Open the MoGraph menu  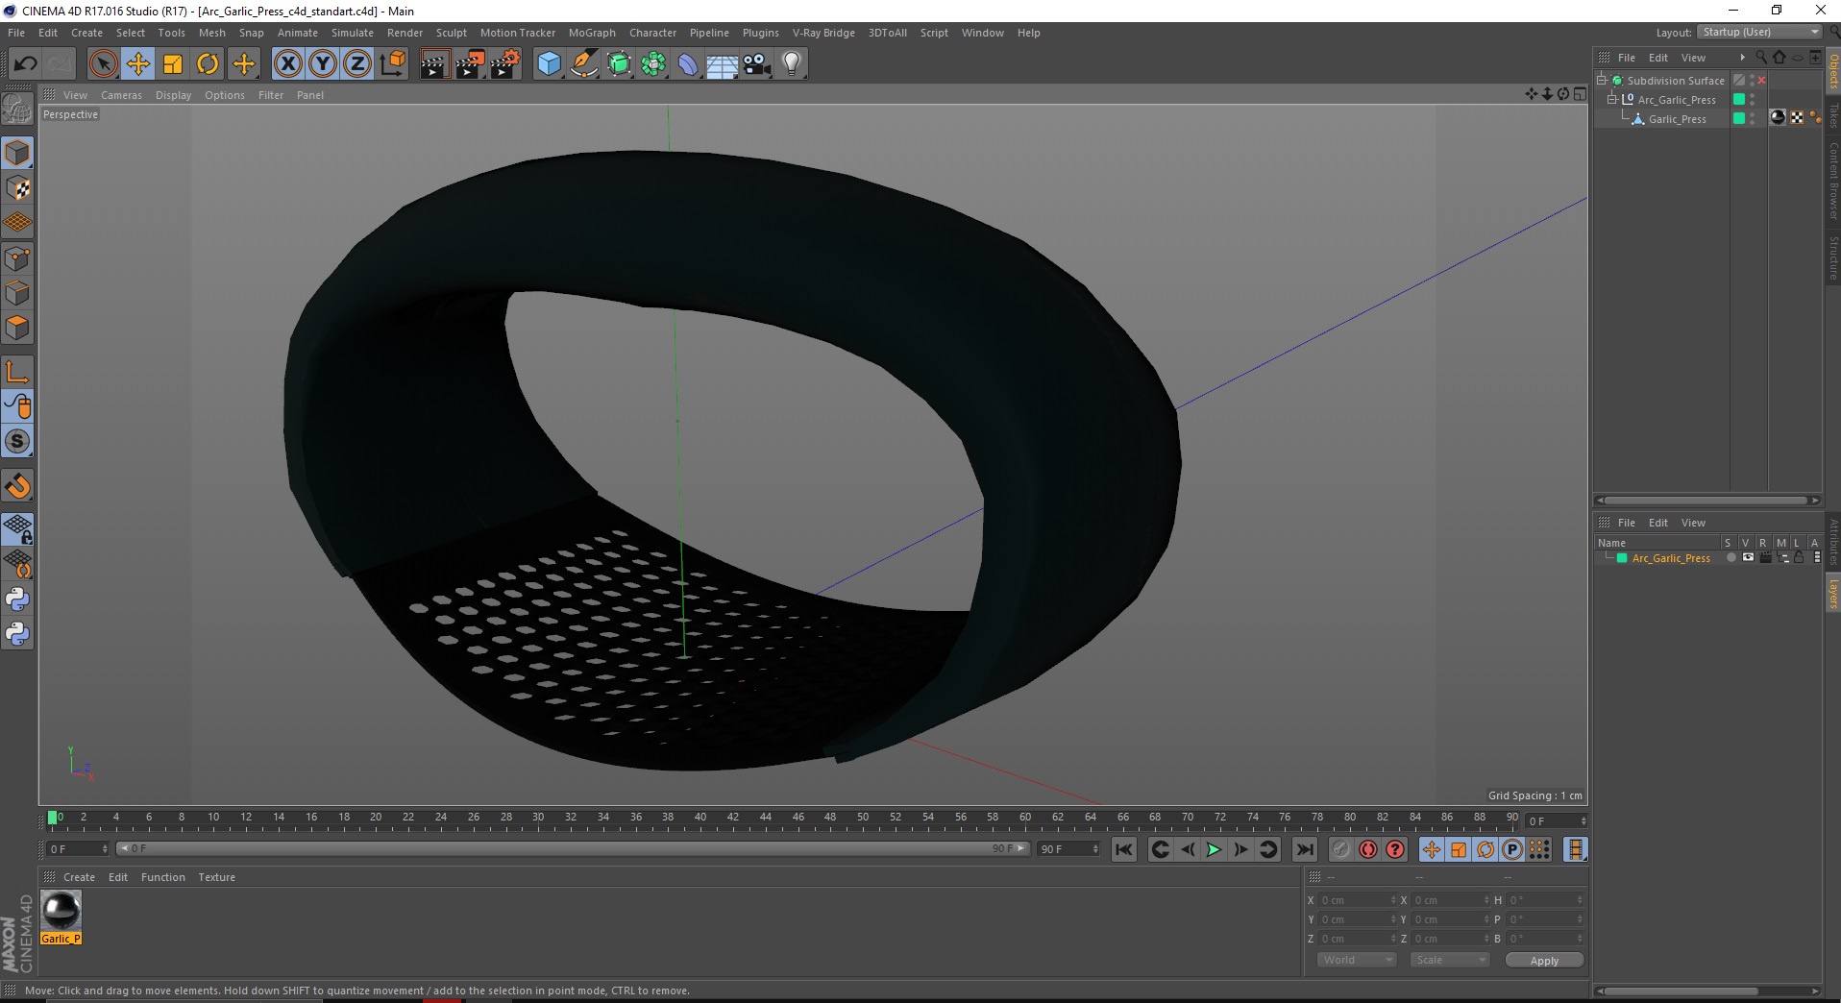pyautogui.click(x=592, y=33)
